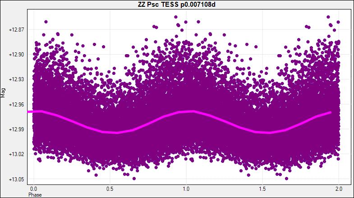Click the chart title "ZZ Psc TESS p0.007108d"
354x198 pixels.
point(176,5)
